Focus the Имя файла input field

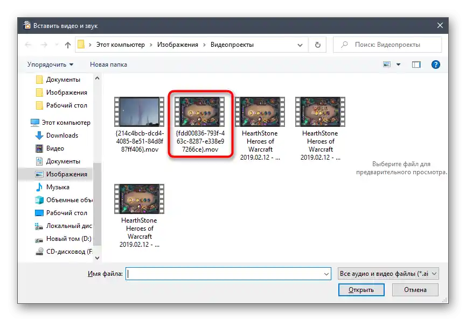[x=228, y=274]
